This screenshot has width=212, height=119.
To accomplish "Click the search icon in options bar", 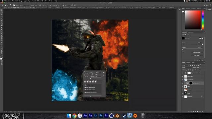I will 204,5.
